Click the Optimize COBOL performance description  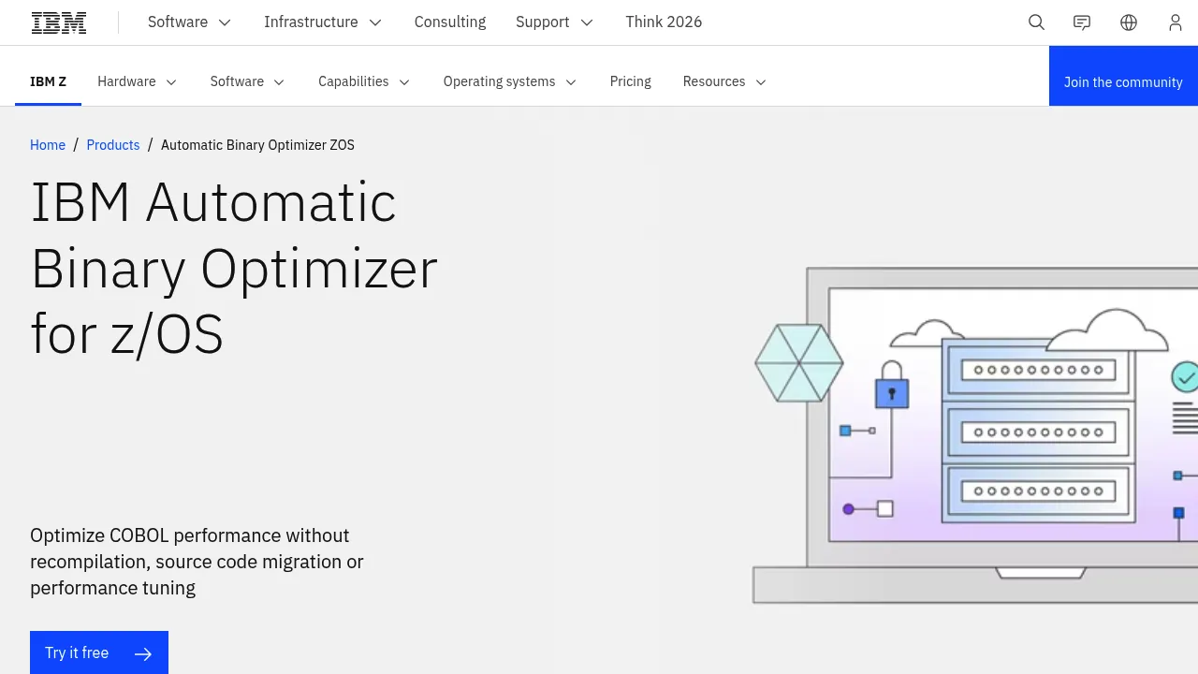pos(197,562)
